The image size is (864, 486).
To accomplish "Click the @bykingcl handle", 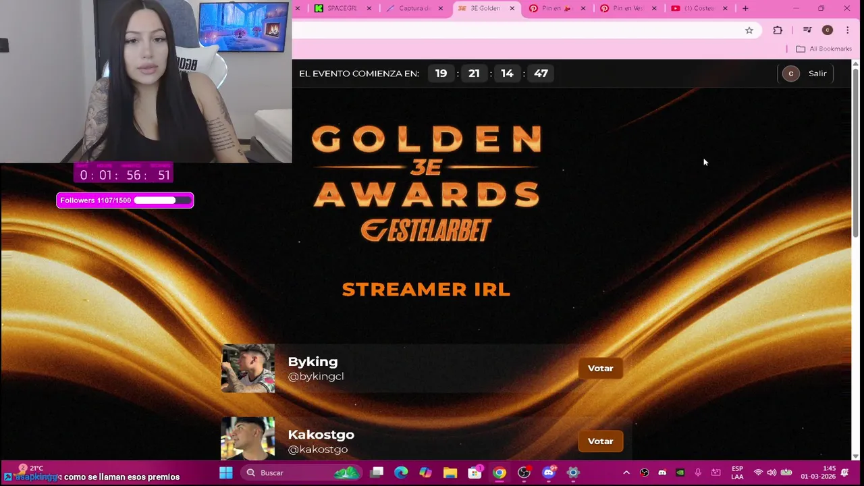I will 316,377.
